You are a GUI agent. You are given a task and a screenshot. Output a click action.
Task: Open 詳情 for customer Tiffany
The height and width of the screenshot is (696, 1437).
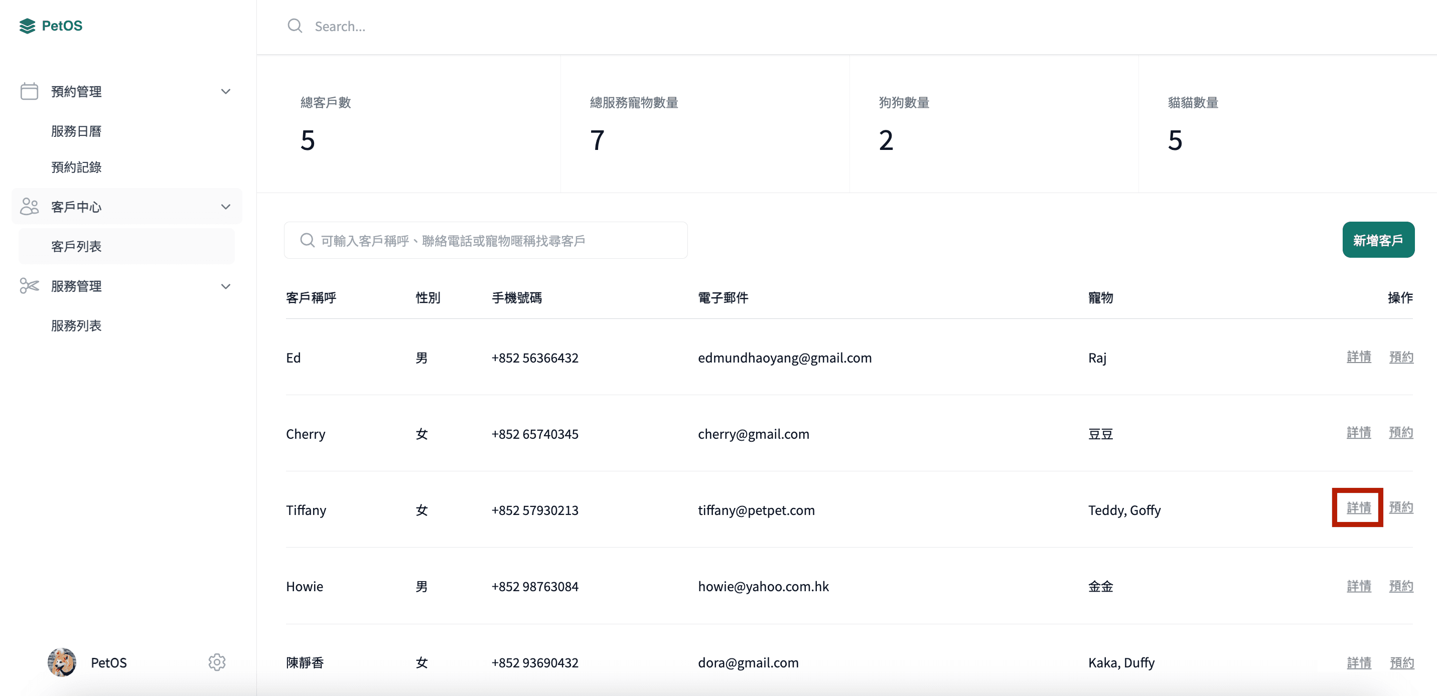coord(1358,507)
